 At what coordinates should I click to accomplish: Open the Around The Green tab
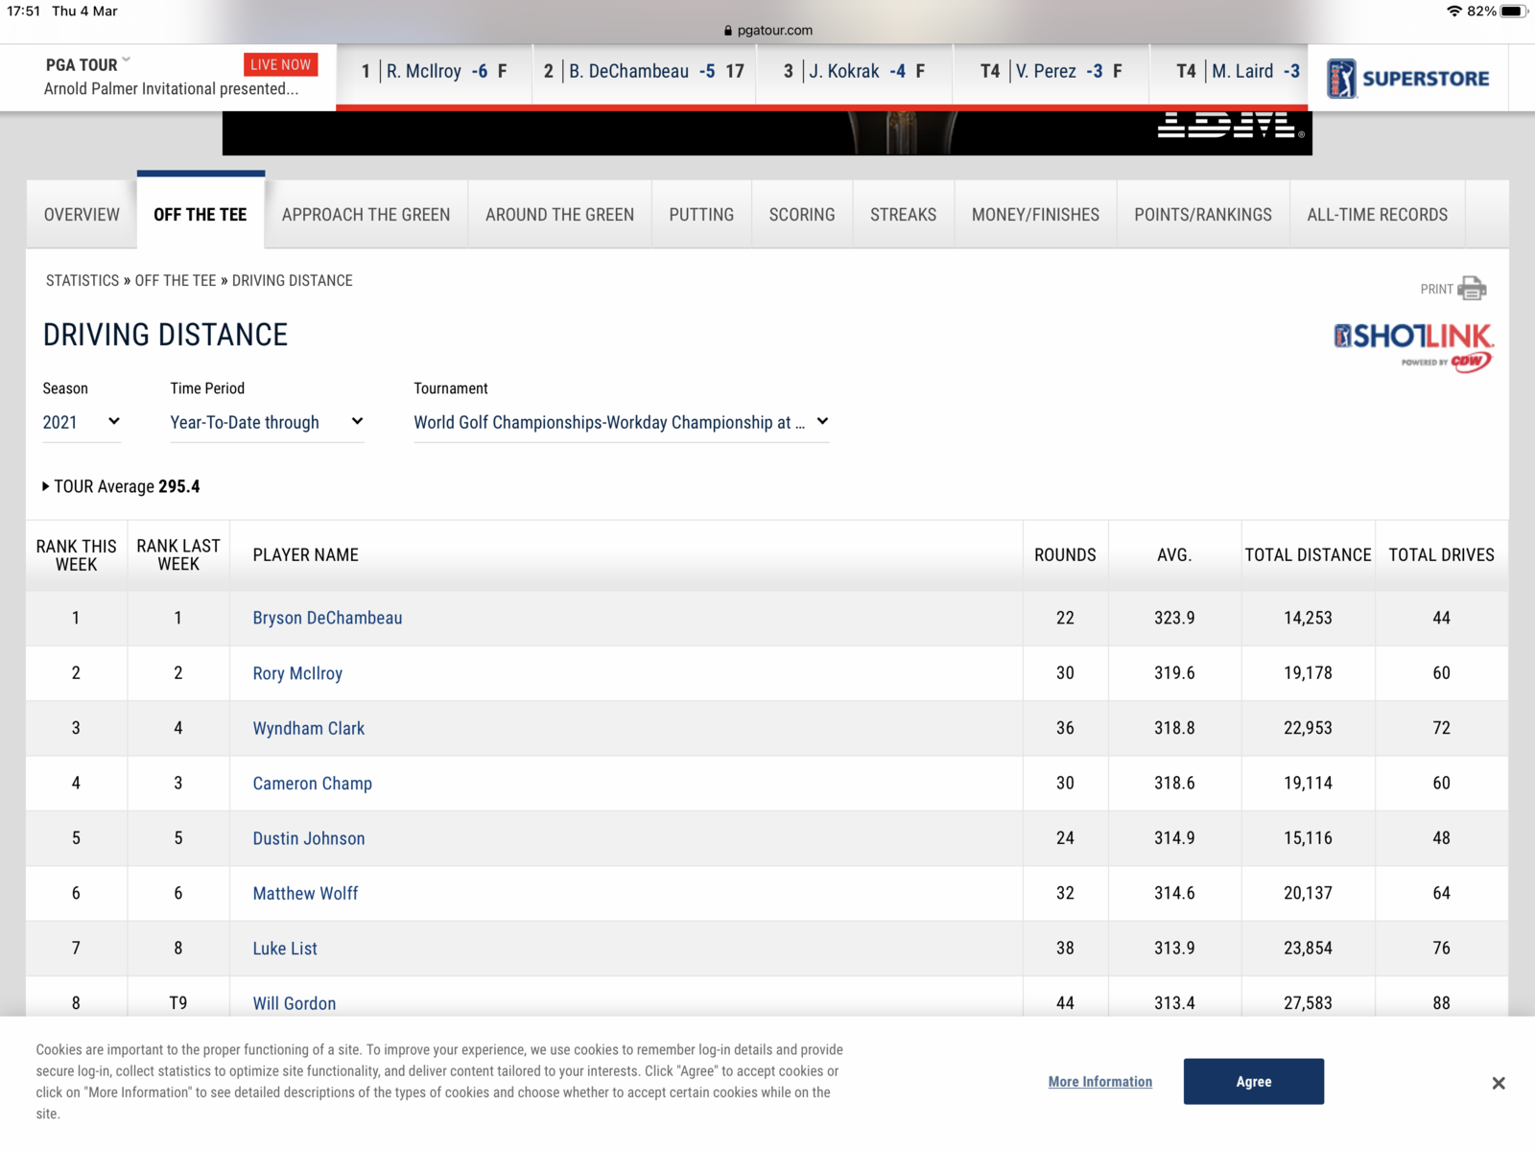pyautogui.click(x=559, y=215)
